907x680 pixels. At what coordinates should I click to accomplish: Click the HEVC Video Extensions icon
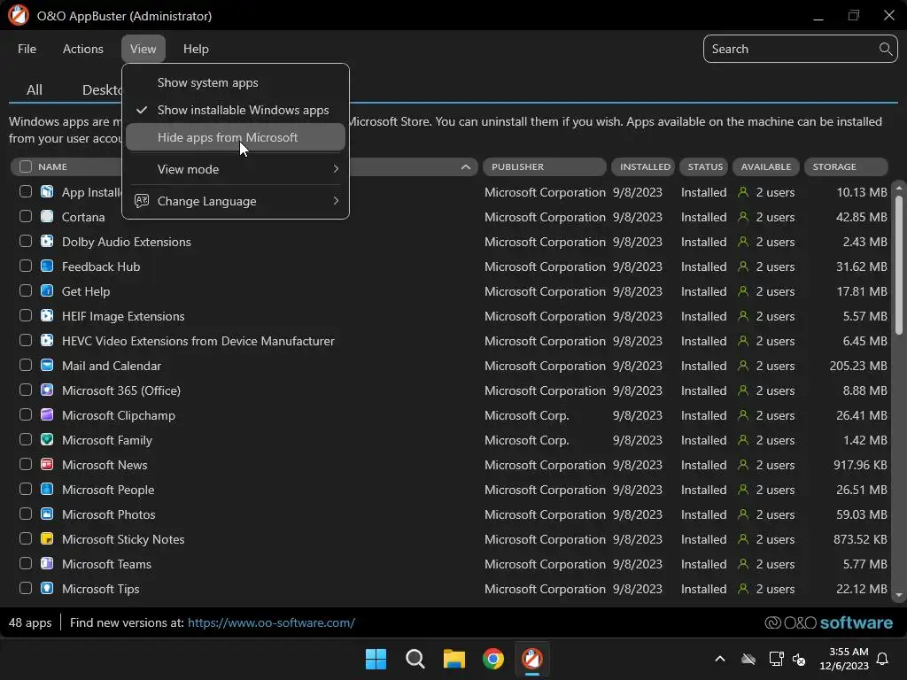[47, 341]
